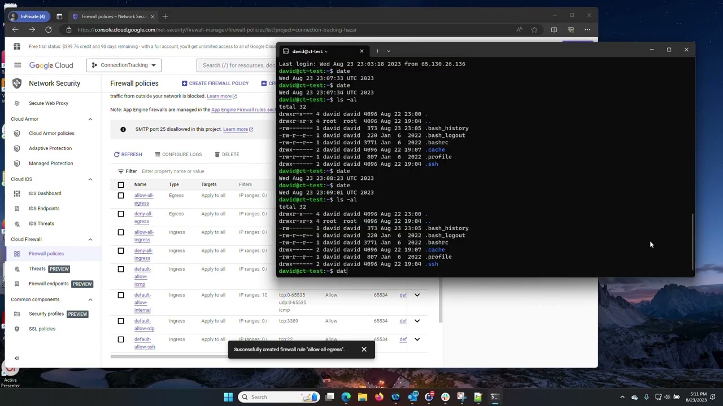Click the IDS Threats sidebar icon
Screen dimensions: 723x406
17,224
